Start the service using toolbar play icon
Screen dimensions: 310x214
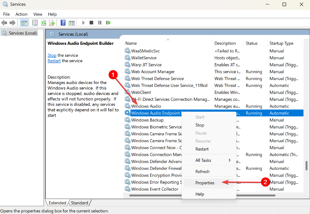pos(83,22)
